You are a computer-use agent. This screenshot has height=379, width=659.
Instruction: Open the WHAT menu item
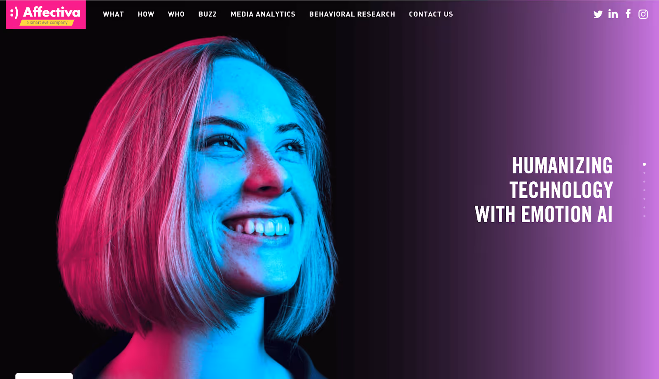(113, 14)
